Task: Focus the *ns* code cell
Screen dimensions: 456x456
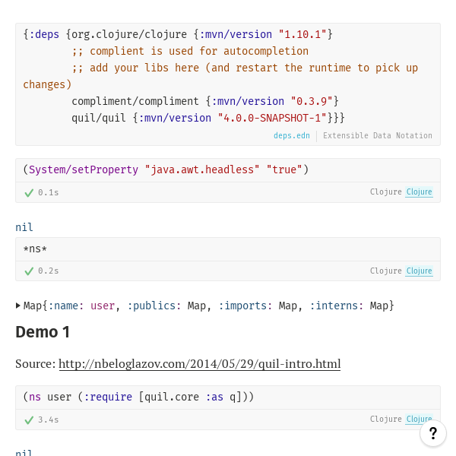Action: pyautogui.click(x=228, y=249)
